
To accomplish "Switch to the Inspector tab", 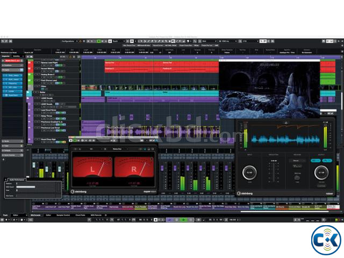I will [x=6, y=56].
